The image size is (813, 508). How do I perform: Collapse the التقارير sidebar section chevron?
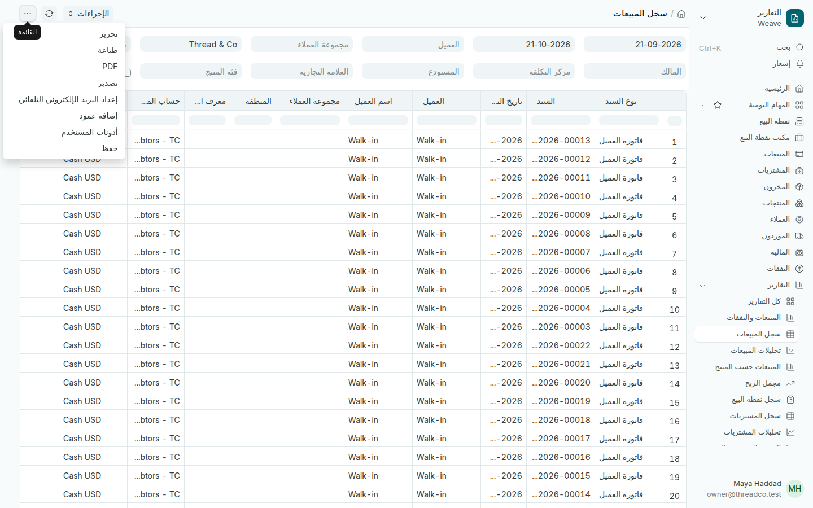(x=702, y=286)
